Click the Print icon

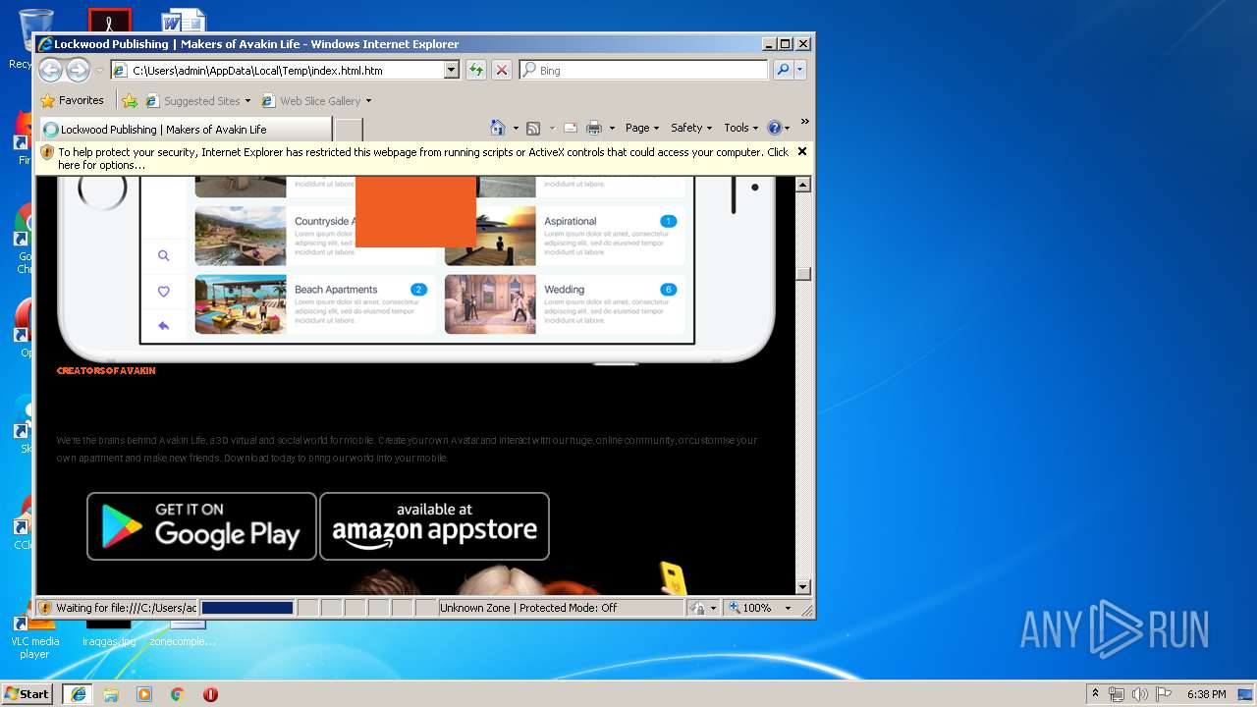(x=593, y=128)
